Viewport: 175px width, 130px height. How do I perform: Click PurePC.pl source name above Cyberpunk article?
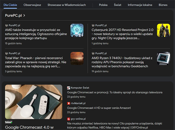coord(101,25)
